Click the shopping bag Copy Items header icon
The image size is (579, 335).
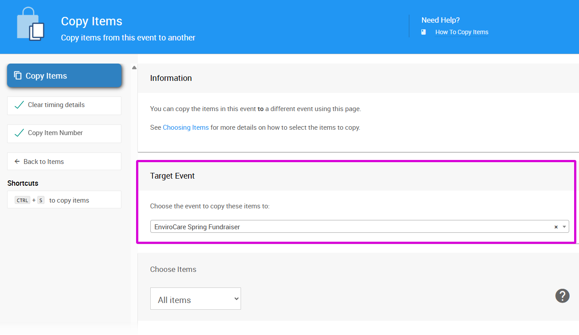pos(30,25)
